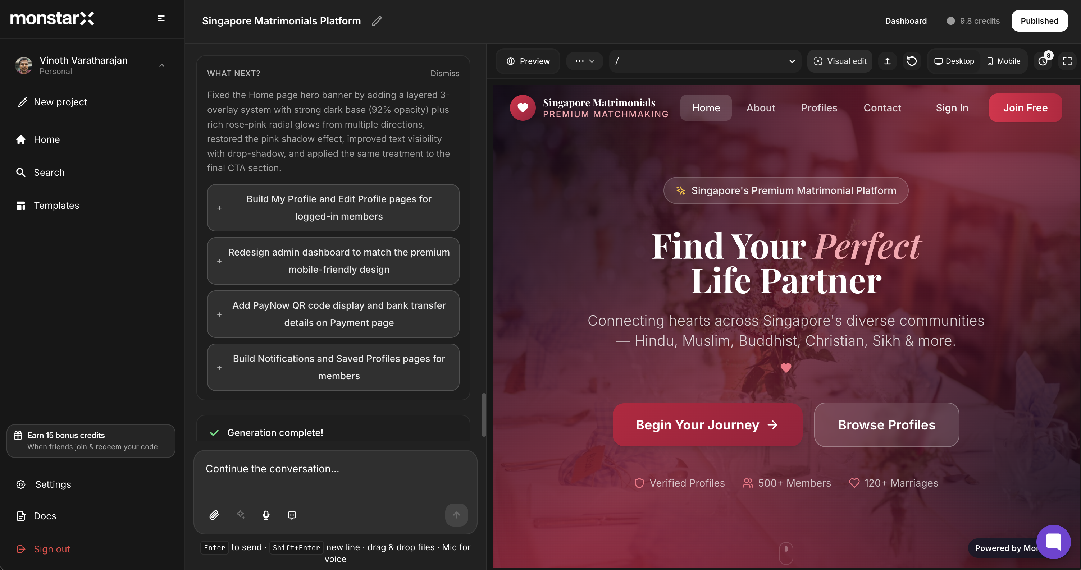Viewport: 1081px width, 570px height.
Task: Dismiss the What Next panel
Action: [444, 73]
